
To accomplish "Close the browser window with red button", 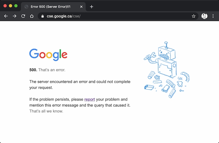I will tap(5, 6).
